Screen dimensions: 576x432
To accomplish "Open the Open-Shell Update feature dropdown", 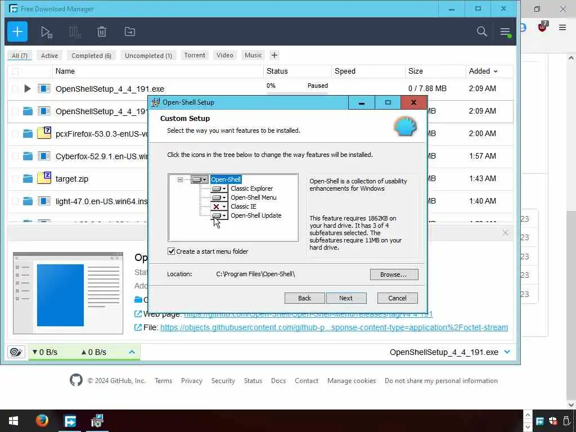I will click(x=219, y=215).
